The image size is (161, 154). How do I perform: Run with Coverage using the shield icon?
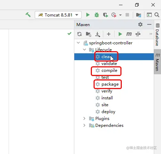pos(105,15)
